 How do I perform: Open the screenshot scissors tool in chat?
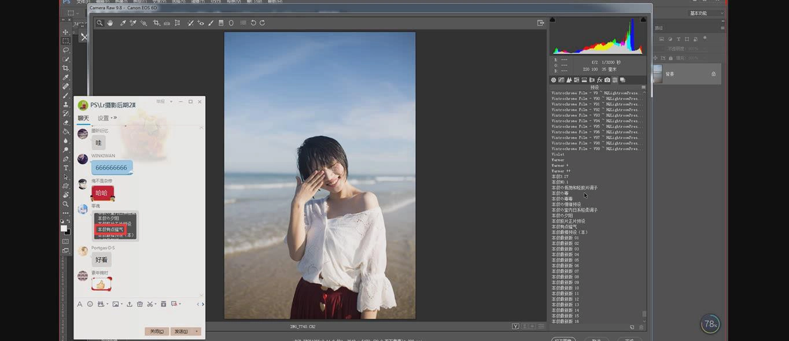coord(150,304)
